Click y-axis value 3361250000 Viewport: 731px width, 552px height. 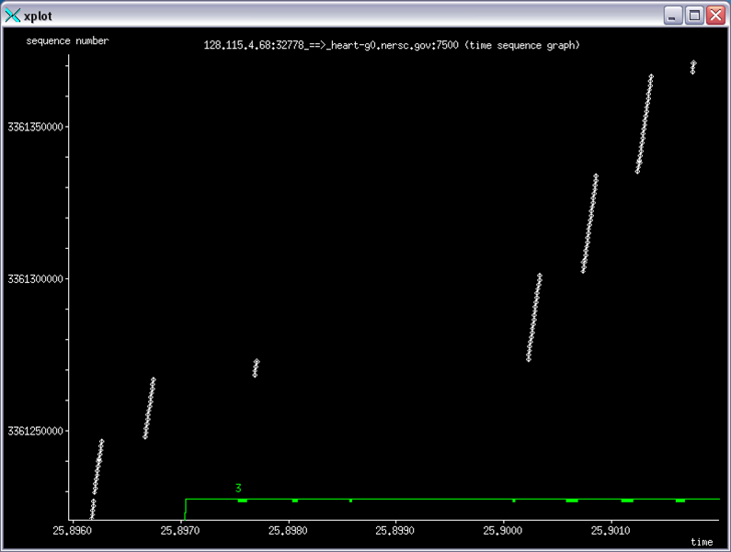pos(35,431)
